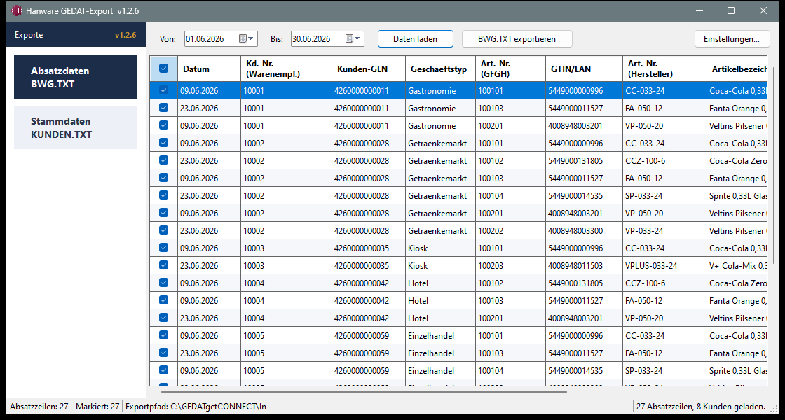Switch to Stammdaten KUNDEN.TXT tab

76,127
